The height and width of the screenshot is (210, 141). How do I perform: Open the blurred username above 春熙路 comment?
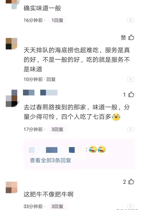coord(40,92)
